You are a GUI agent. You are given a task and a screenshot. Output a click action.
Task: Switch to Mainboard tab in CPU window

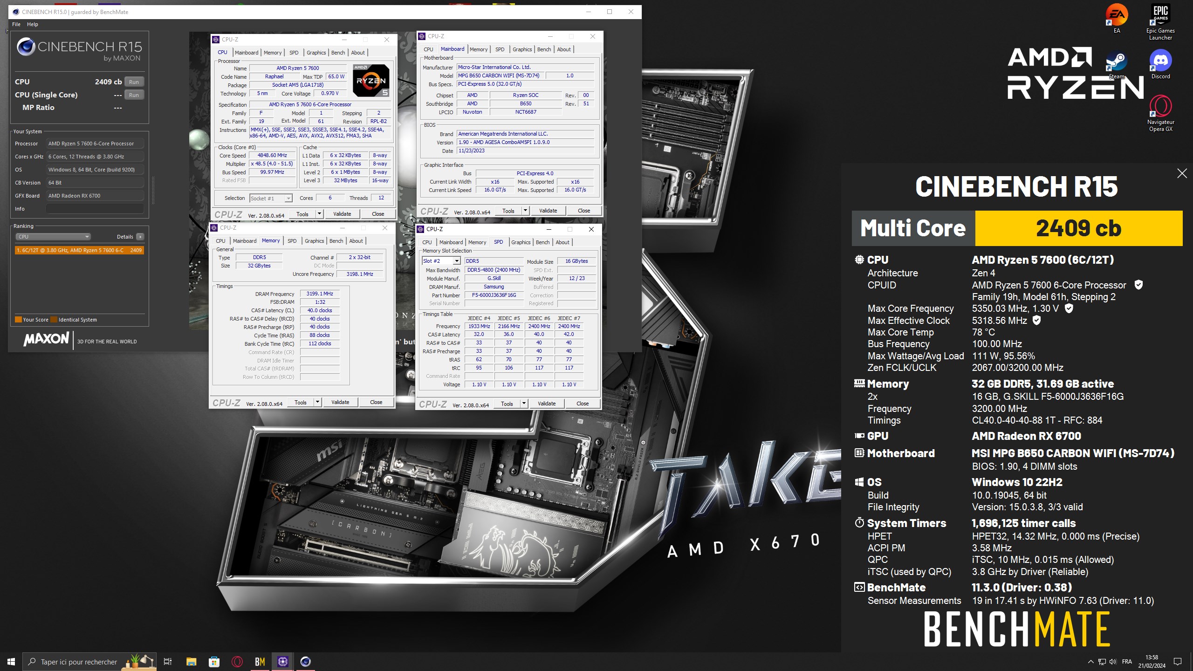247,53
